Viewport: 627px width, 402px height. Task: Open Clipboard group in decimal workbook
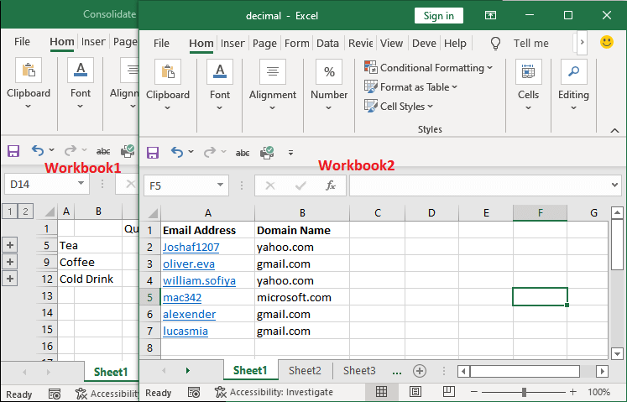pyautogui.click(x=168, y=86)
